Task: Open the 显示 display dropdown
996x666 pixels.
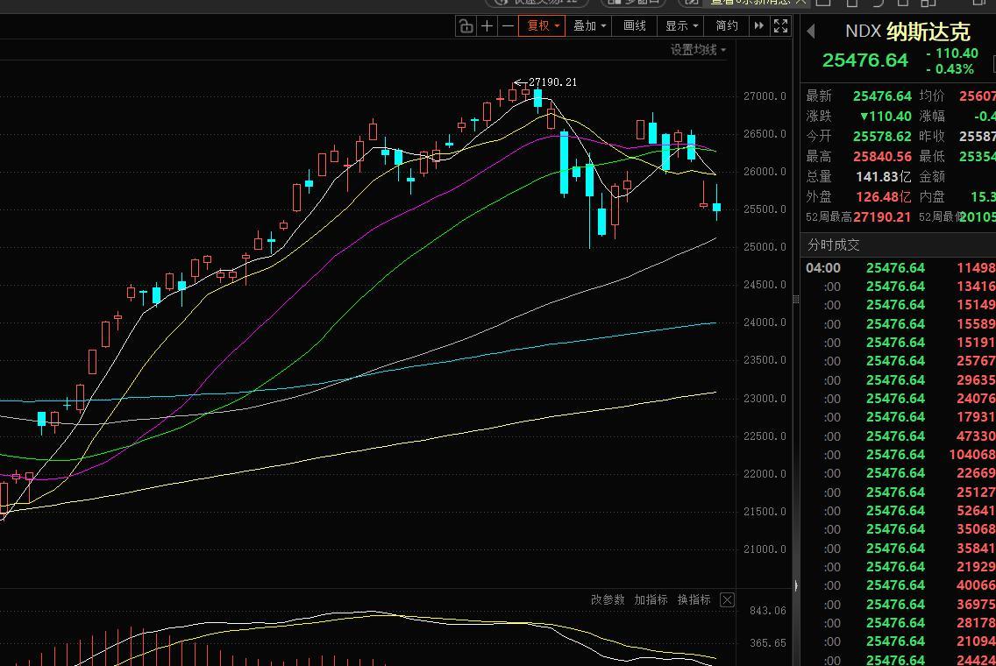Action: click(681, 26)
